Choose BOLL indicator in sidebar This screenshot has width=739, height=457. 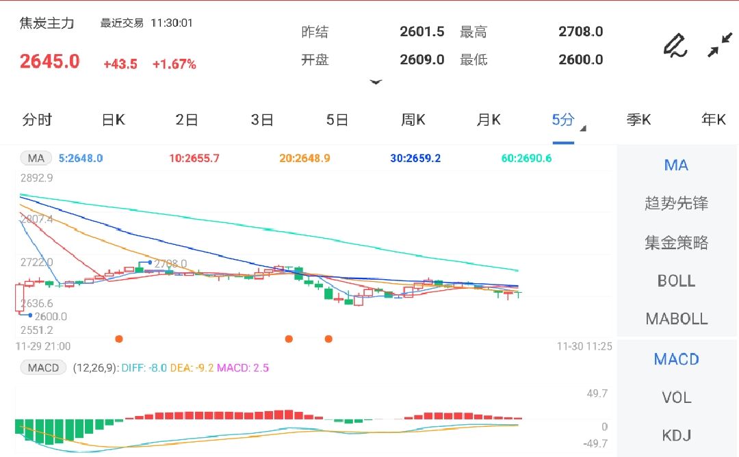tap(676, 280)
